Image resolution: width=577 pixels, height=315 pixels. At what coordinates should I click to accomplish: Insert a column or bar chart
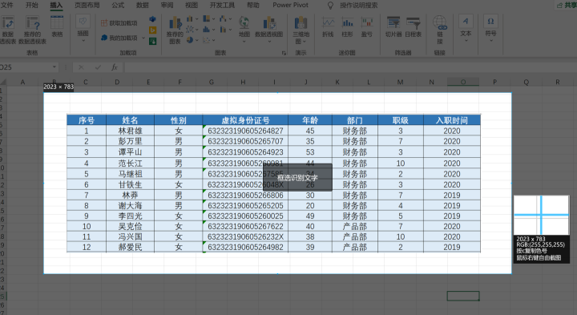190,18
